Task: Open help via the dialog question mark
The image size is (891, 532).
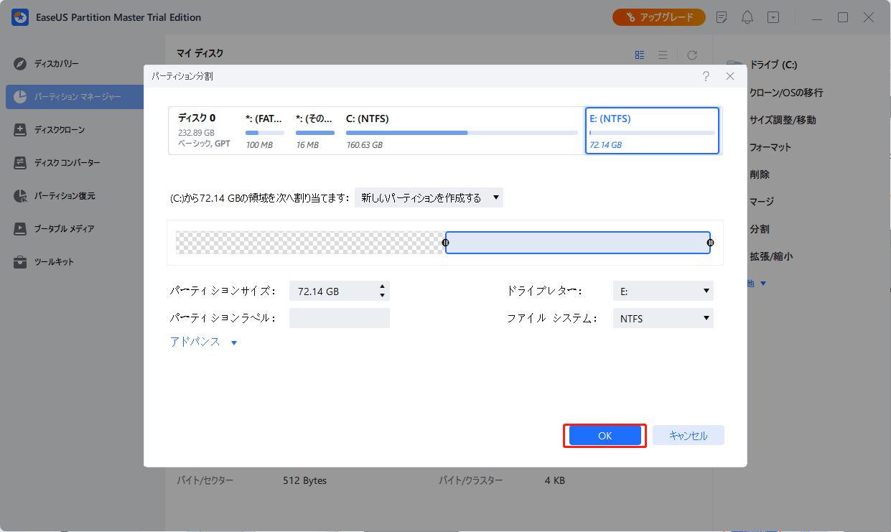Action: [x=706, y=75]
